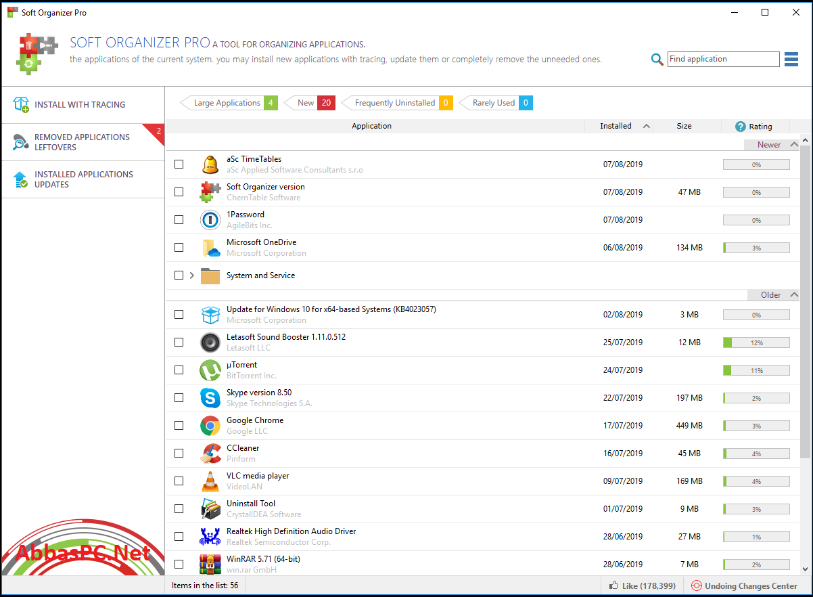Collapse the Newer group header
Viewport: 813px width, 597px height.
point(772,145)
